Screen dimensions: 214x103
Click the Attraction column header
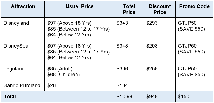(23, 9)
